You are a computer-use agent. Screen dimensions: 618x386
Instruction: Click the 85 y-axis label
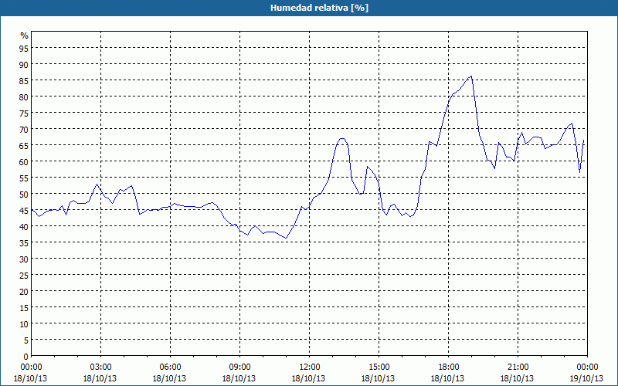pyautogui.click(x=24, y=80)
